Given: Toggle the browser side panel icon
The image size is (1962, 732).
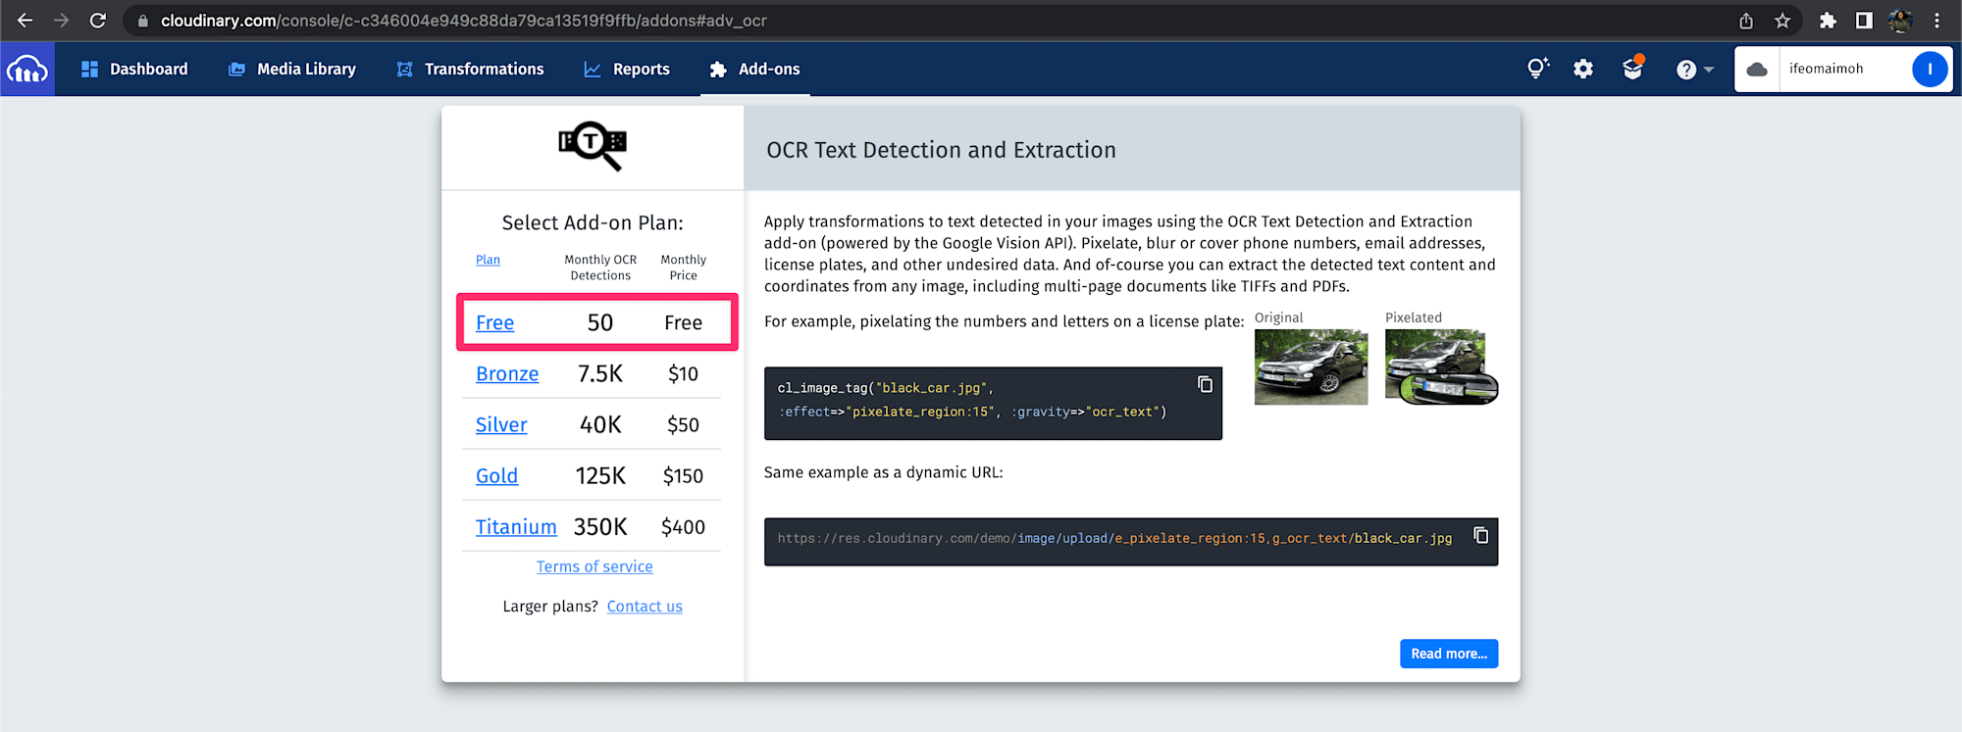Looking at the screenshot, I should pos(1864,21).
